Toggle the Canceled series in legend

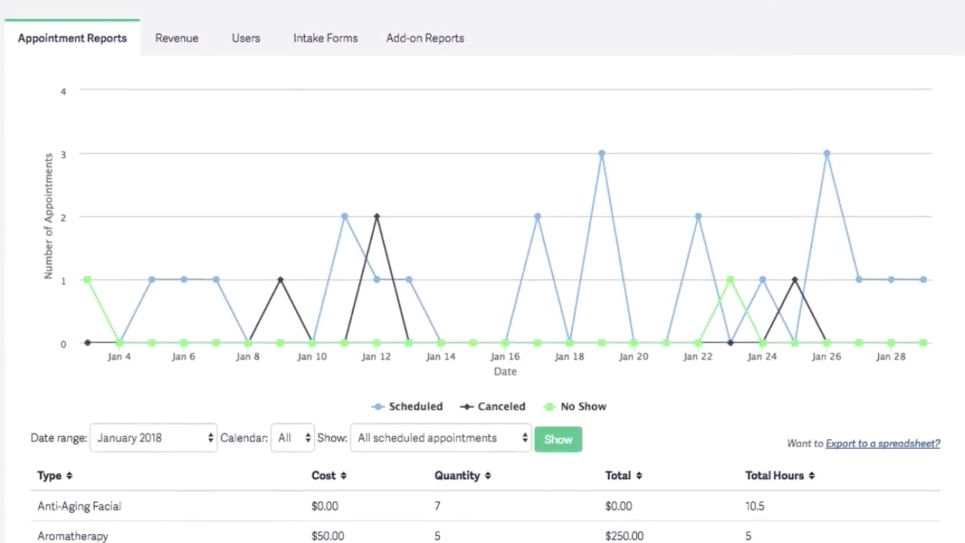[x=493, y=406]
